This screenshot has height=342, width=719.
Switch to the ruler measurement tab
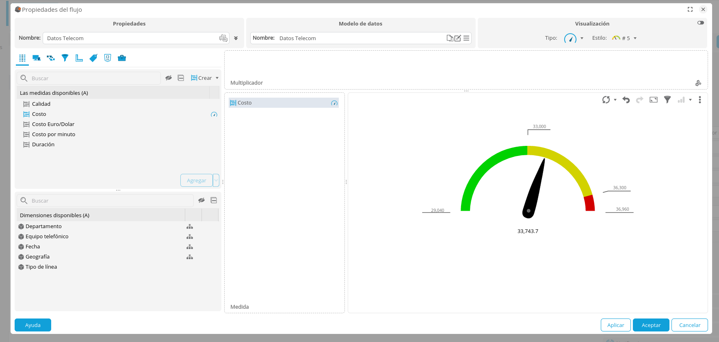pos(79,58)
